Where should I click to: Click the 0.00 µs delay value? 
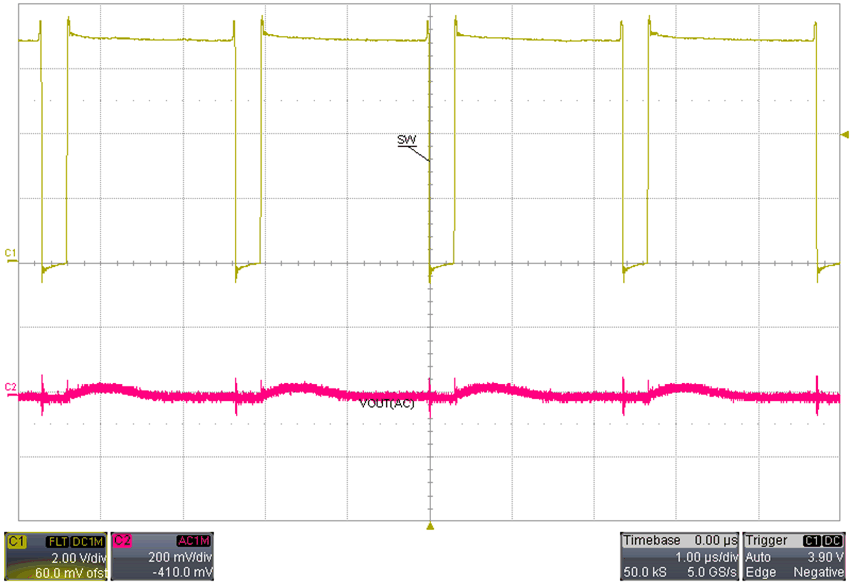716,541
